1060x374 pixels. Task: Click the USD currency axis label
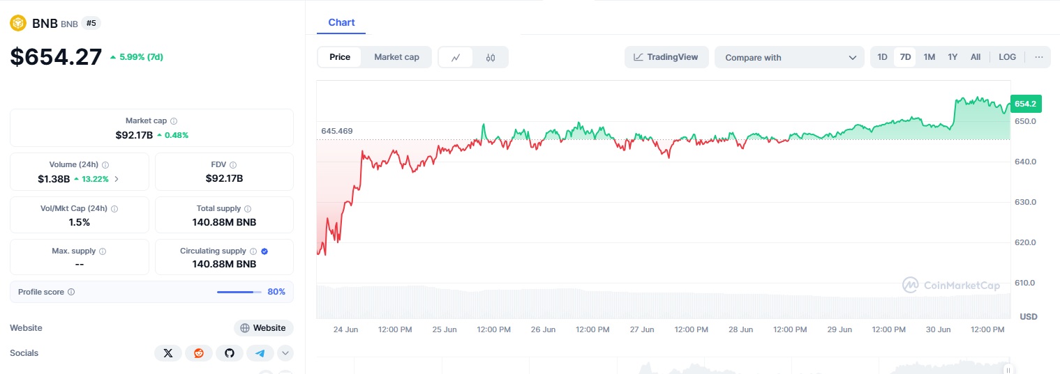1029,317
